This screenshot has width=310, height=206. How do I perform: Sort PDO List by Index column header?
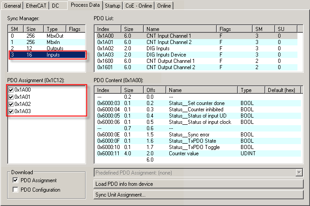tap(108, 29)
